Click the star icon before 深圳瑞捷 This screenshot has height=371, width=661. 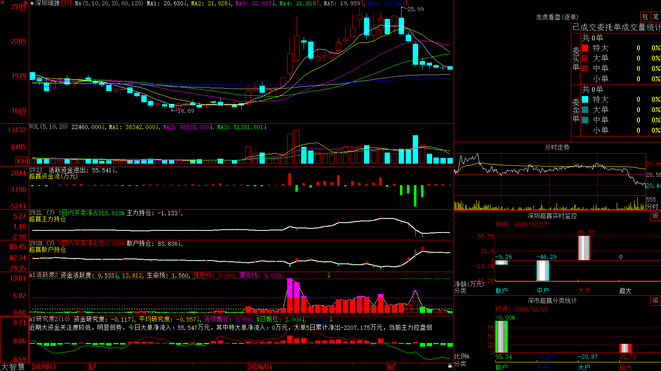pos(32,3)
